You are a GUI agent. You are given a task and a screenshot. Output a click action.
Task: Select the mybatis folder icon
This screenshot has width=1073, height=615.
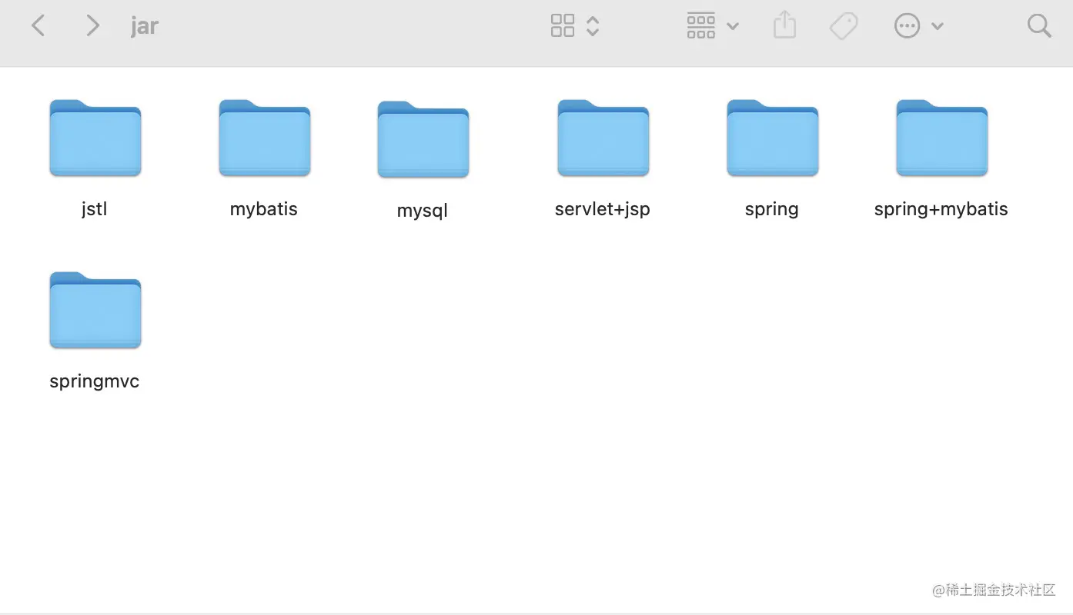[265, 138]
